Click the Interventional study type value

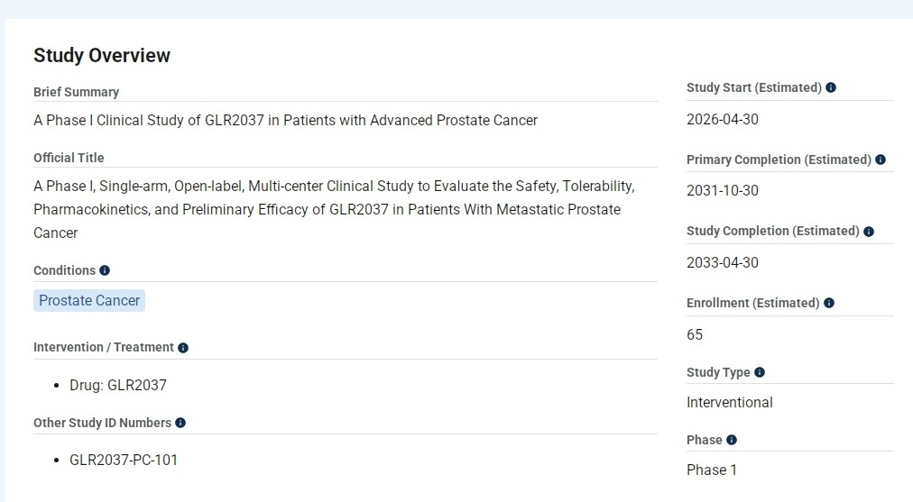pos(729,402)
